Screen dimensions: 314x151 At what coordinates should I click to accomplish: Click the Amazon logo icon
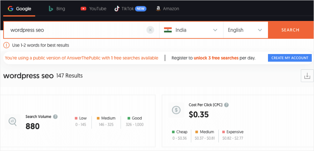pos(158,9)
